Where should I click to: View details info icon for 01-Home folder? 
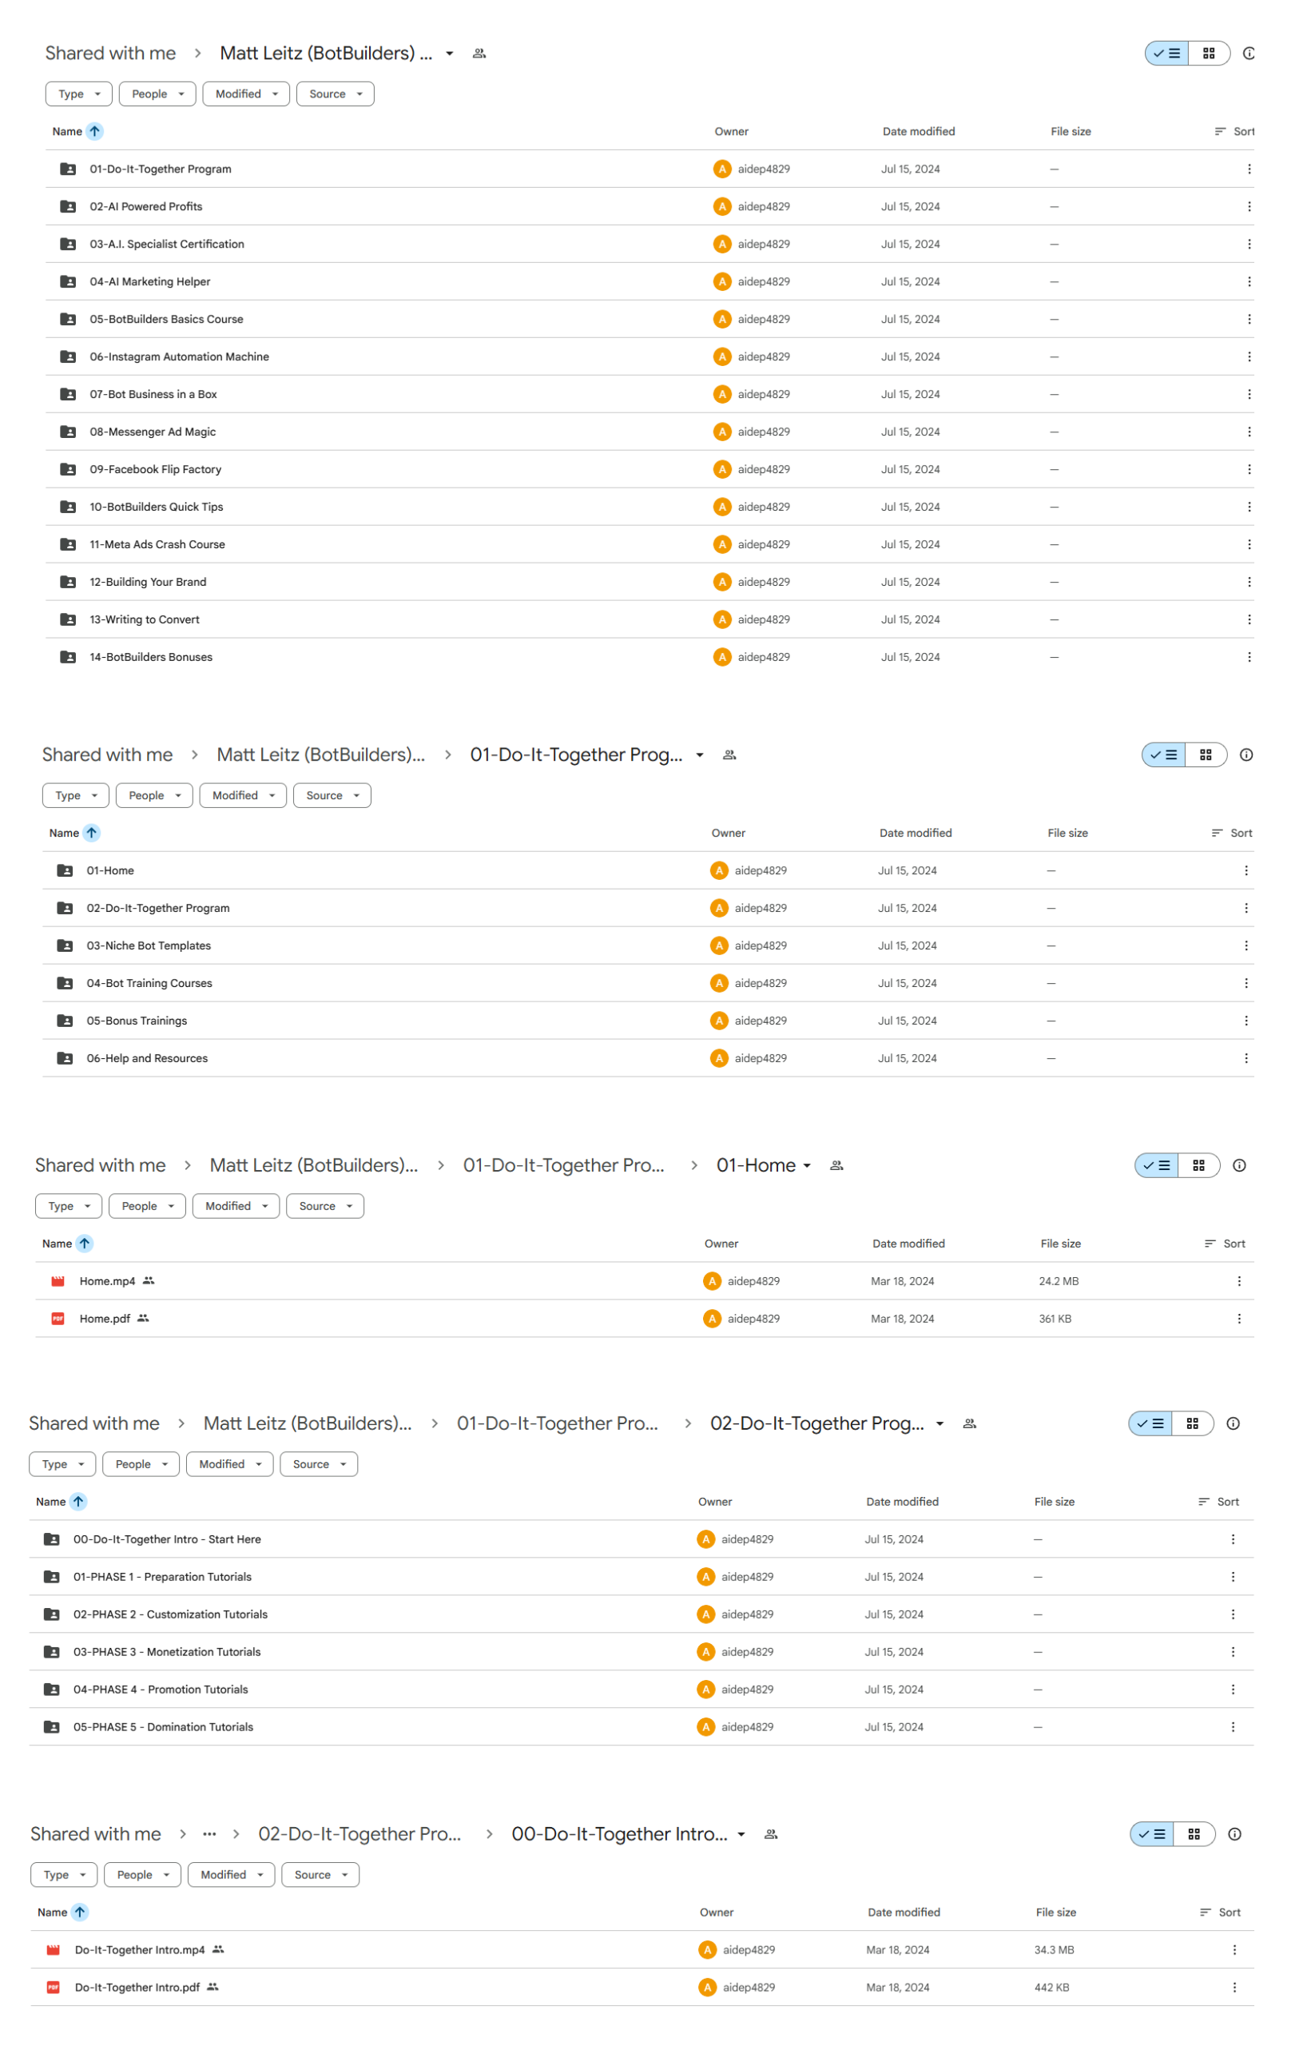[1239, 1165]
